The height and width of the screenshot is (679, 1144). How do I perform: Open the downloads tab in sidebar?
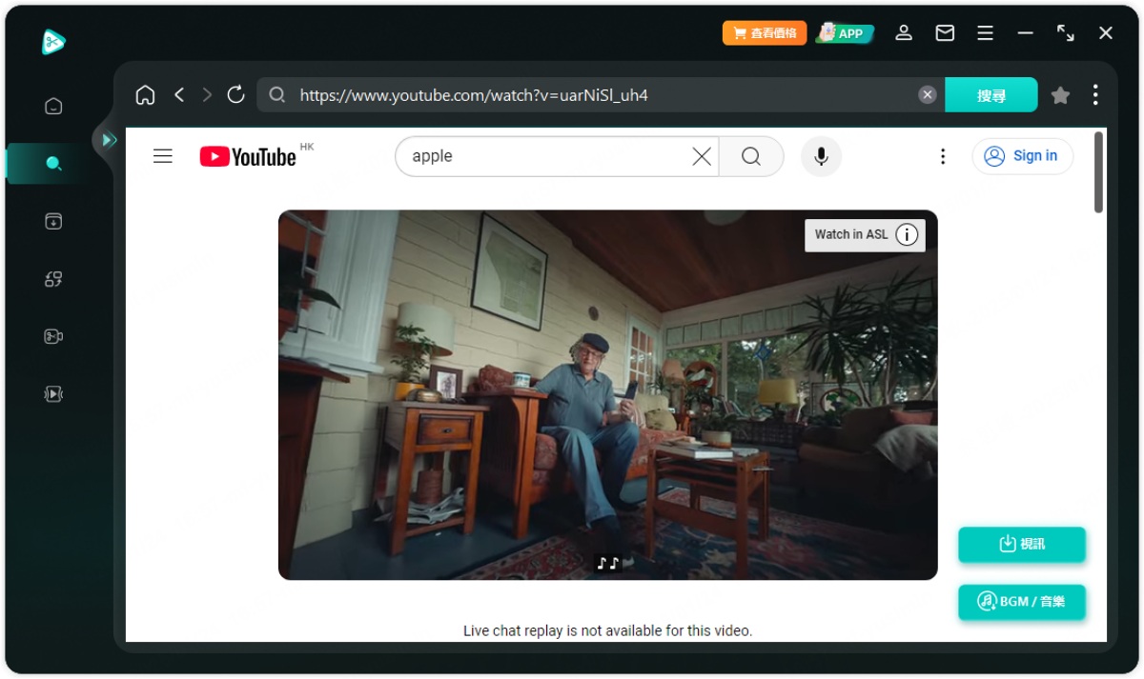pos(53,221)
